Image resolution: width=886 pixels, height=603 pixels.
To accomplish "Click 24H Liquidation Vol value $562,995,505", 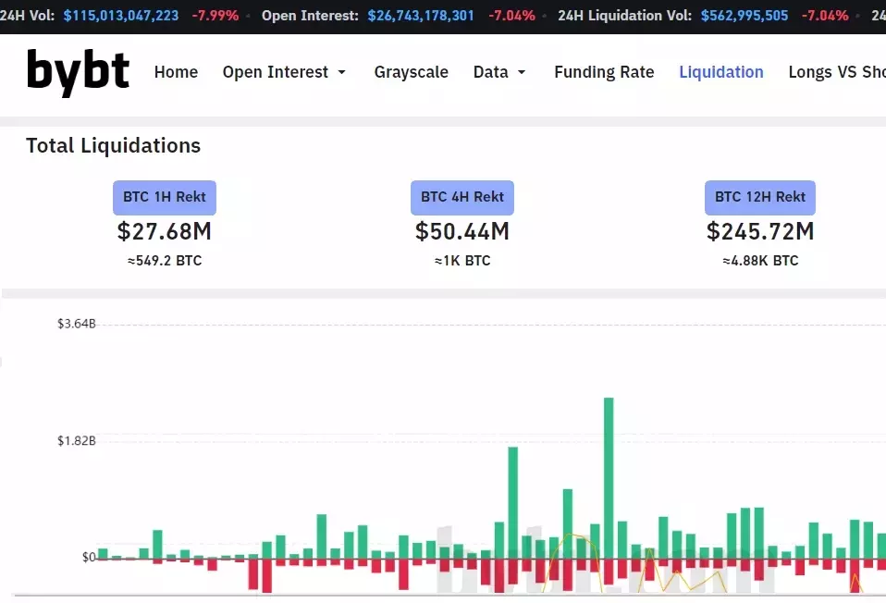I will (744, 15).
